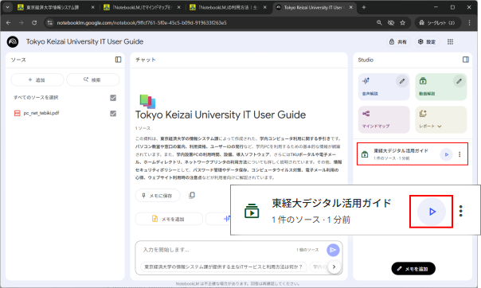Click the 共有 share button
Image resolution: width=481 pixels, height=288 pixels.
pos(398,41)
